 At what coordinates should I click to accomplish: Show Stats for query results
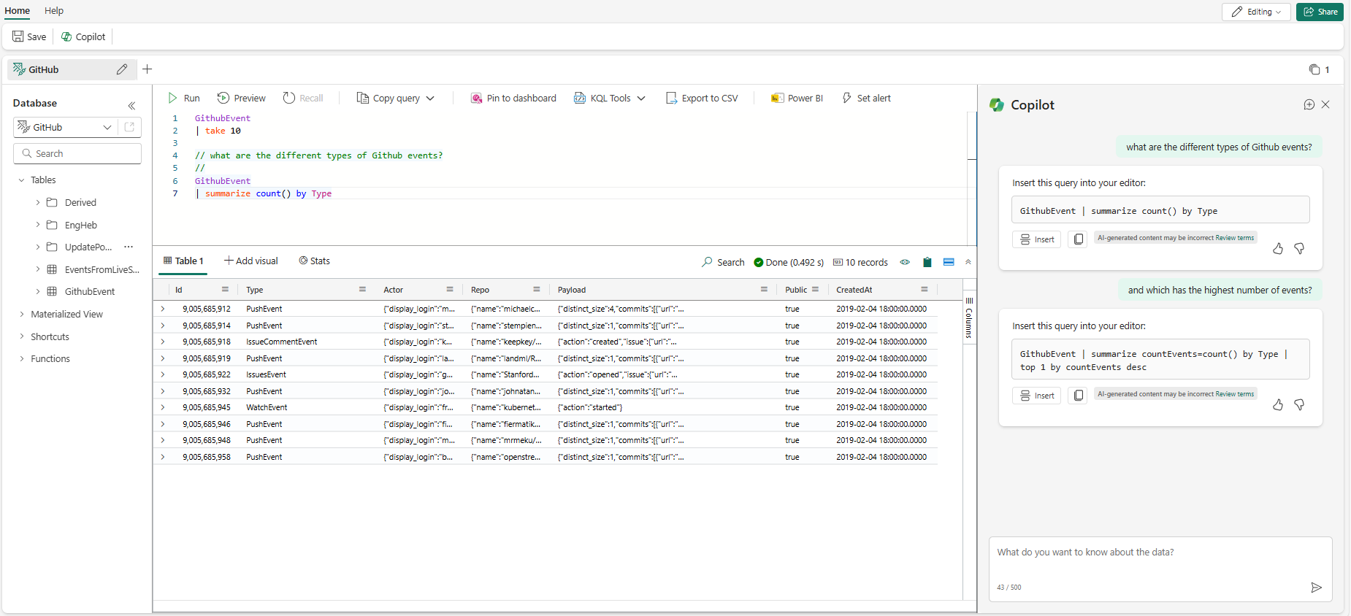(x=315, y=261)
